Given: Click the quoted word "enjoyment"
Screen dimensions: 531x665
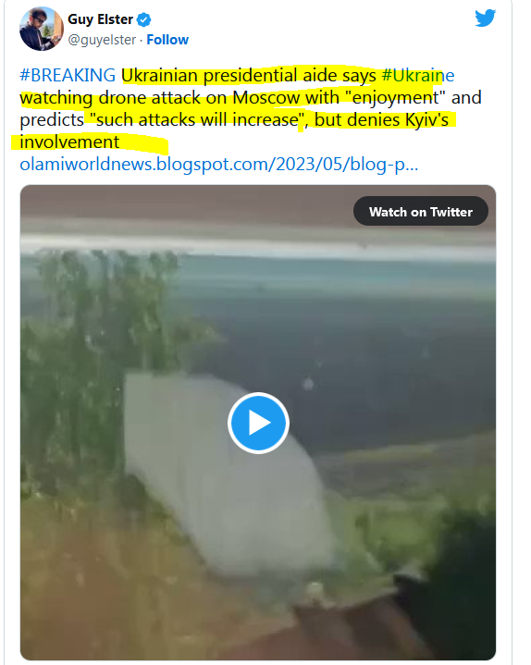Looking at the screenshot, I should 395,98.
